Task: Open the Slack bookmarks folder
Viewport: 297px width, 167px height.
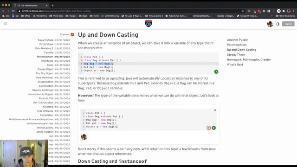Action: (x=83, y=16)
